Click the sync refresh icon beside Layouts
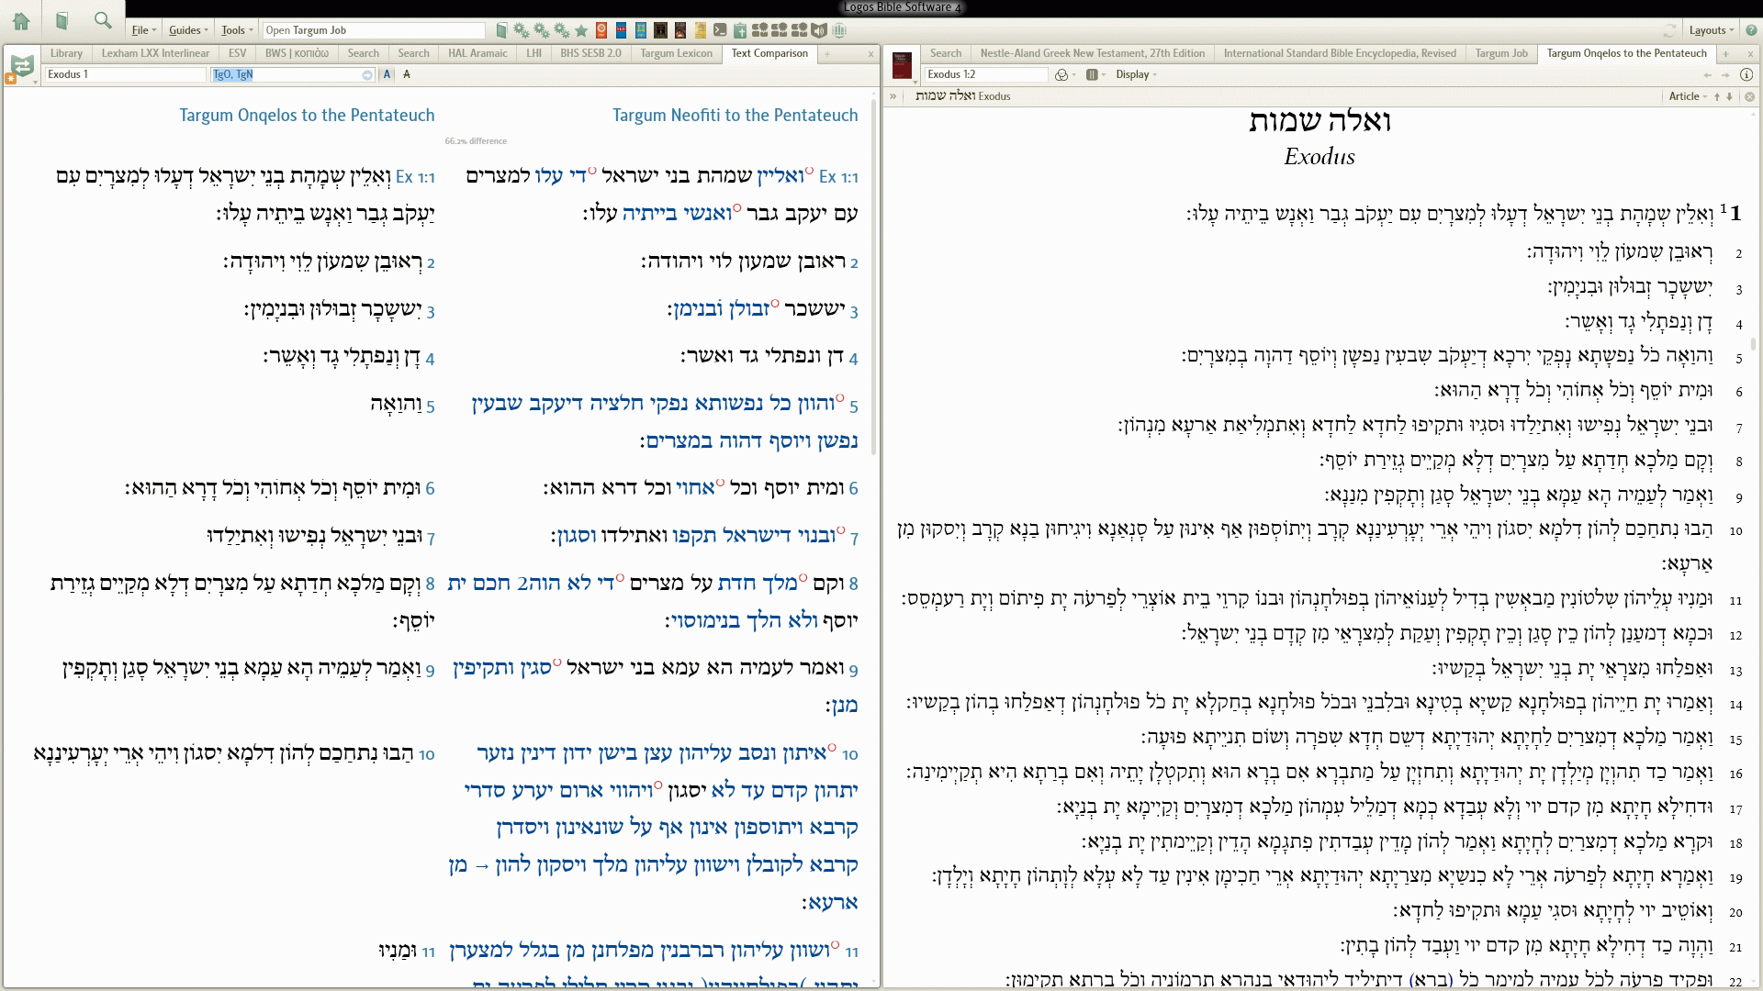The image size is (1763, 991). 1670,30
